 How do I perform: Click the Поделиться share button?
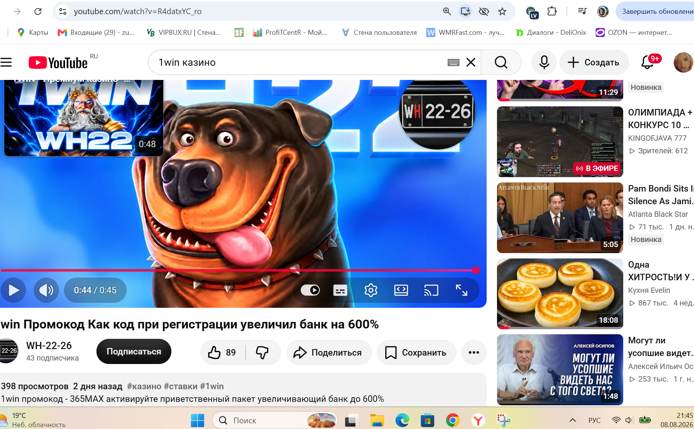329,352
